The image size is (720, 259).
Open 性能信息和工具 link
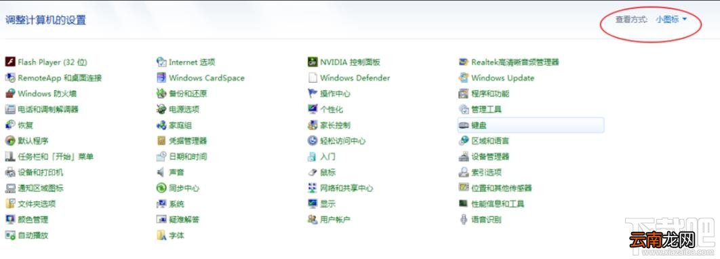pos(498,203)
